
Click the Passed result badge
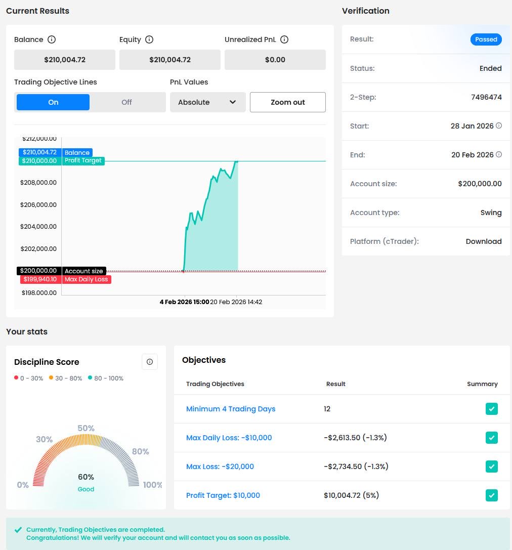[x=486, y=39]
